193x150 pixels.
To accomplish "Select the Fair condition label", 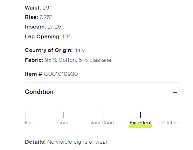I will (29, 123).
